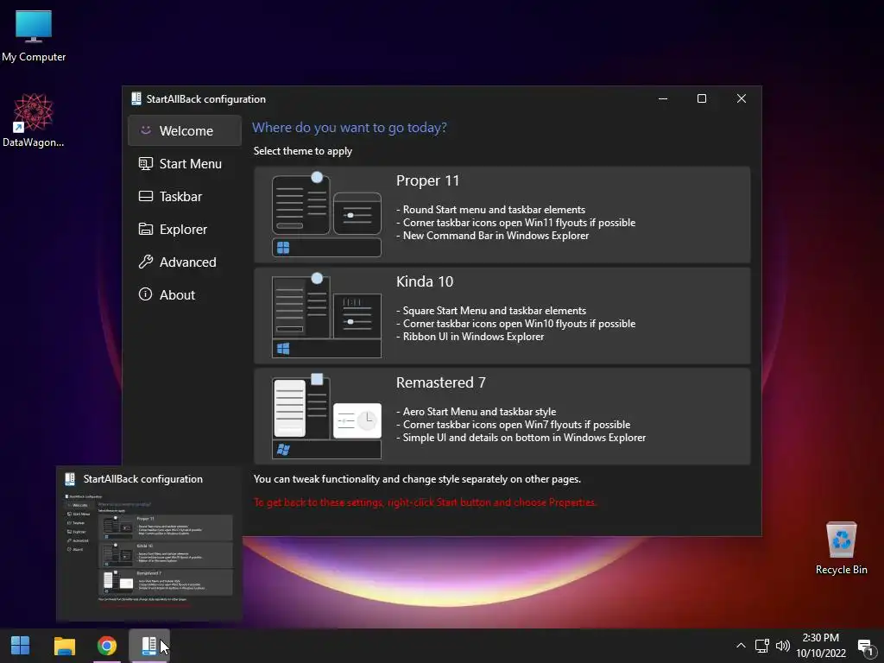Click the Welcome smiley icon
The image size is (884, 663).
(x=145, y=130)
